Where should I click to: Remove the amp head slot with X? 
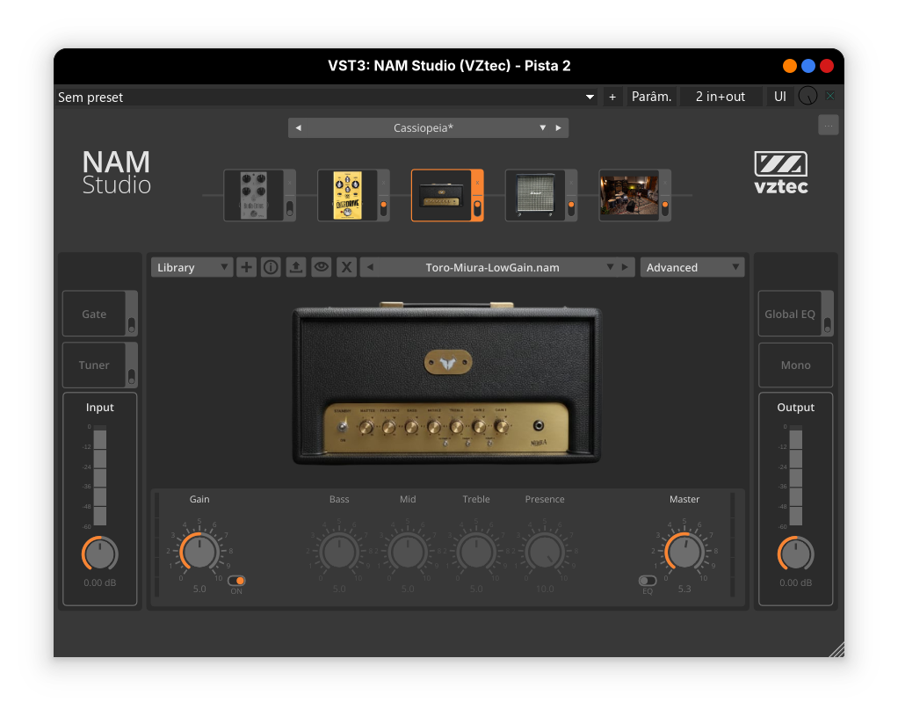[x=477, y=184]
